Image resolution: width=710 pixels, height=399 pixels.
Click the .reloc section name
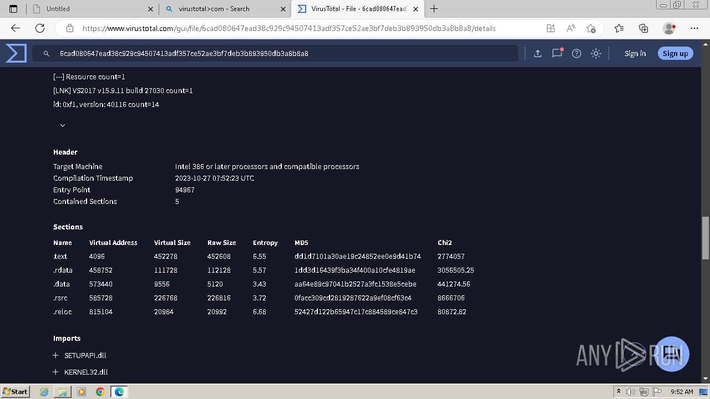63,312
